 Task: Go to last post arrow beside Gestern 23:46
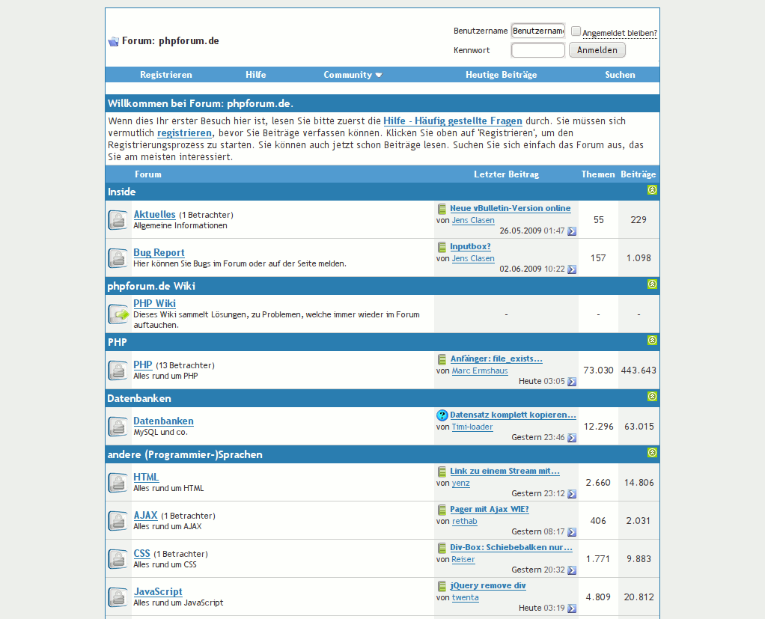pos(572,438)
